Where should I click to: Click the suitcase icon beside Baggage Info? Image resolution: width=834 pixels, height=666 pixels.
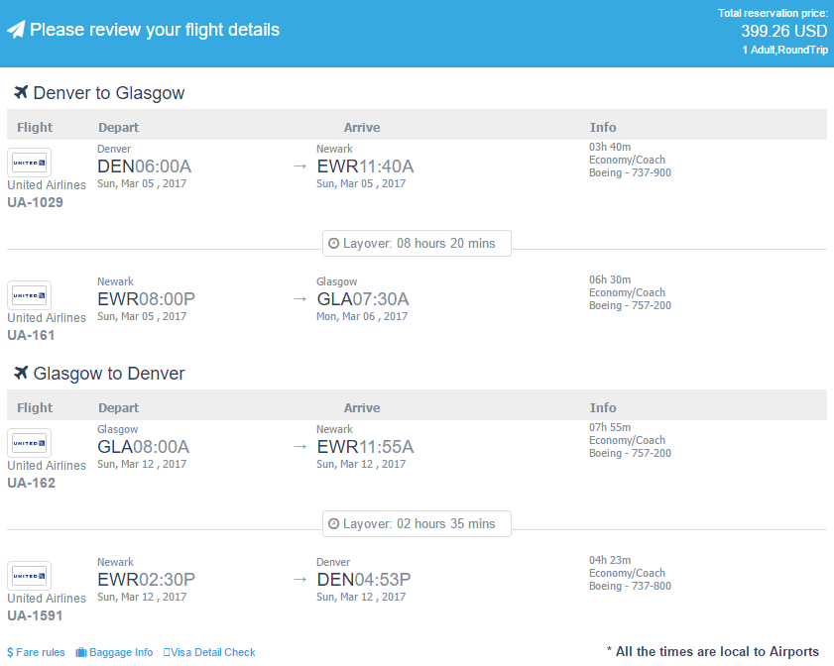click(x=81, y=652)
